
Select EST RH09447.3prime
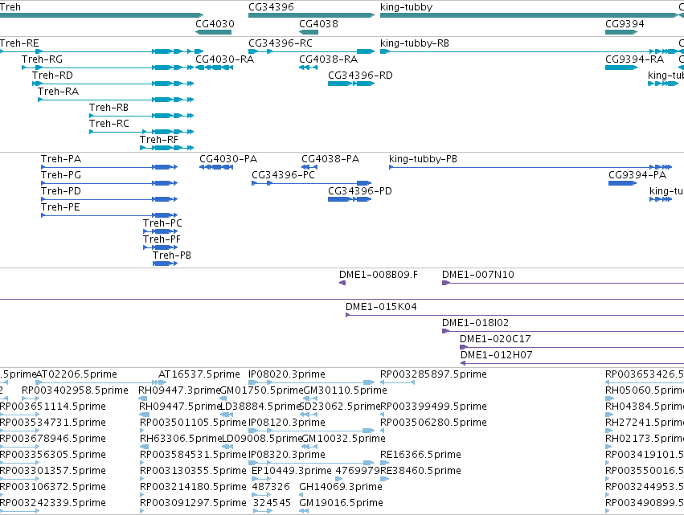pos(179,390)
